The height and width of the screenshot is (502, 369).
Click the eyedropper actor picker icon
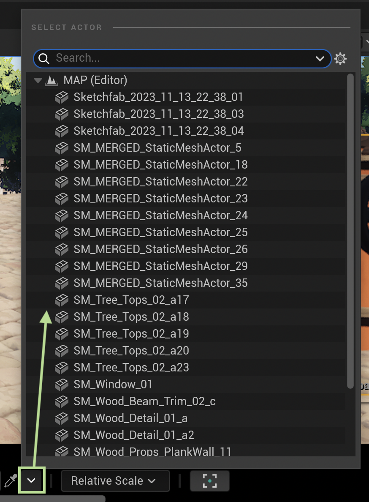tap(10, 481)
